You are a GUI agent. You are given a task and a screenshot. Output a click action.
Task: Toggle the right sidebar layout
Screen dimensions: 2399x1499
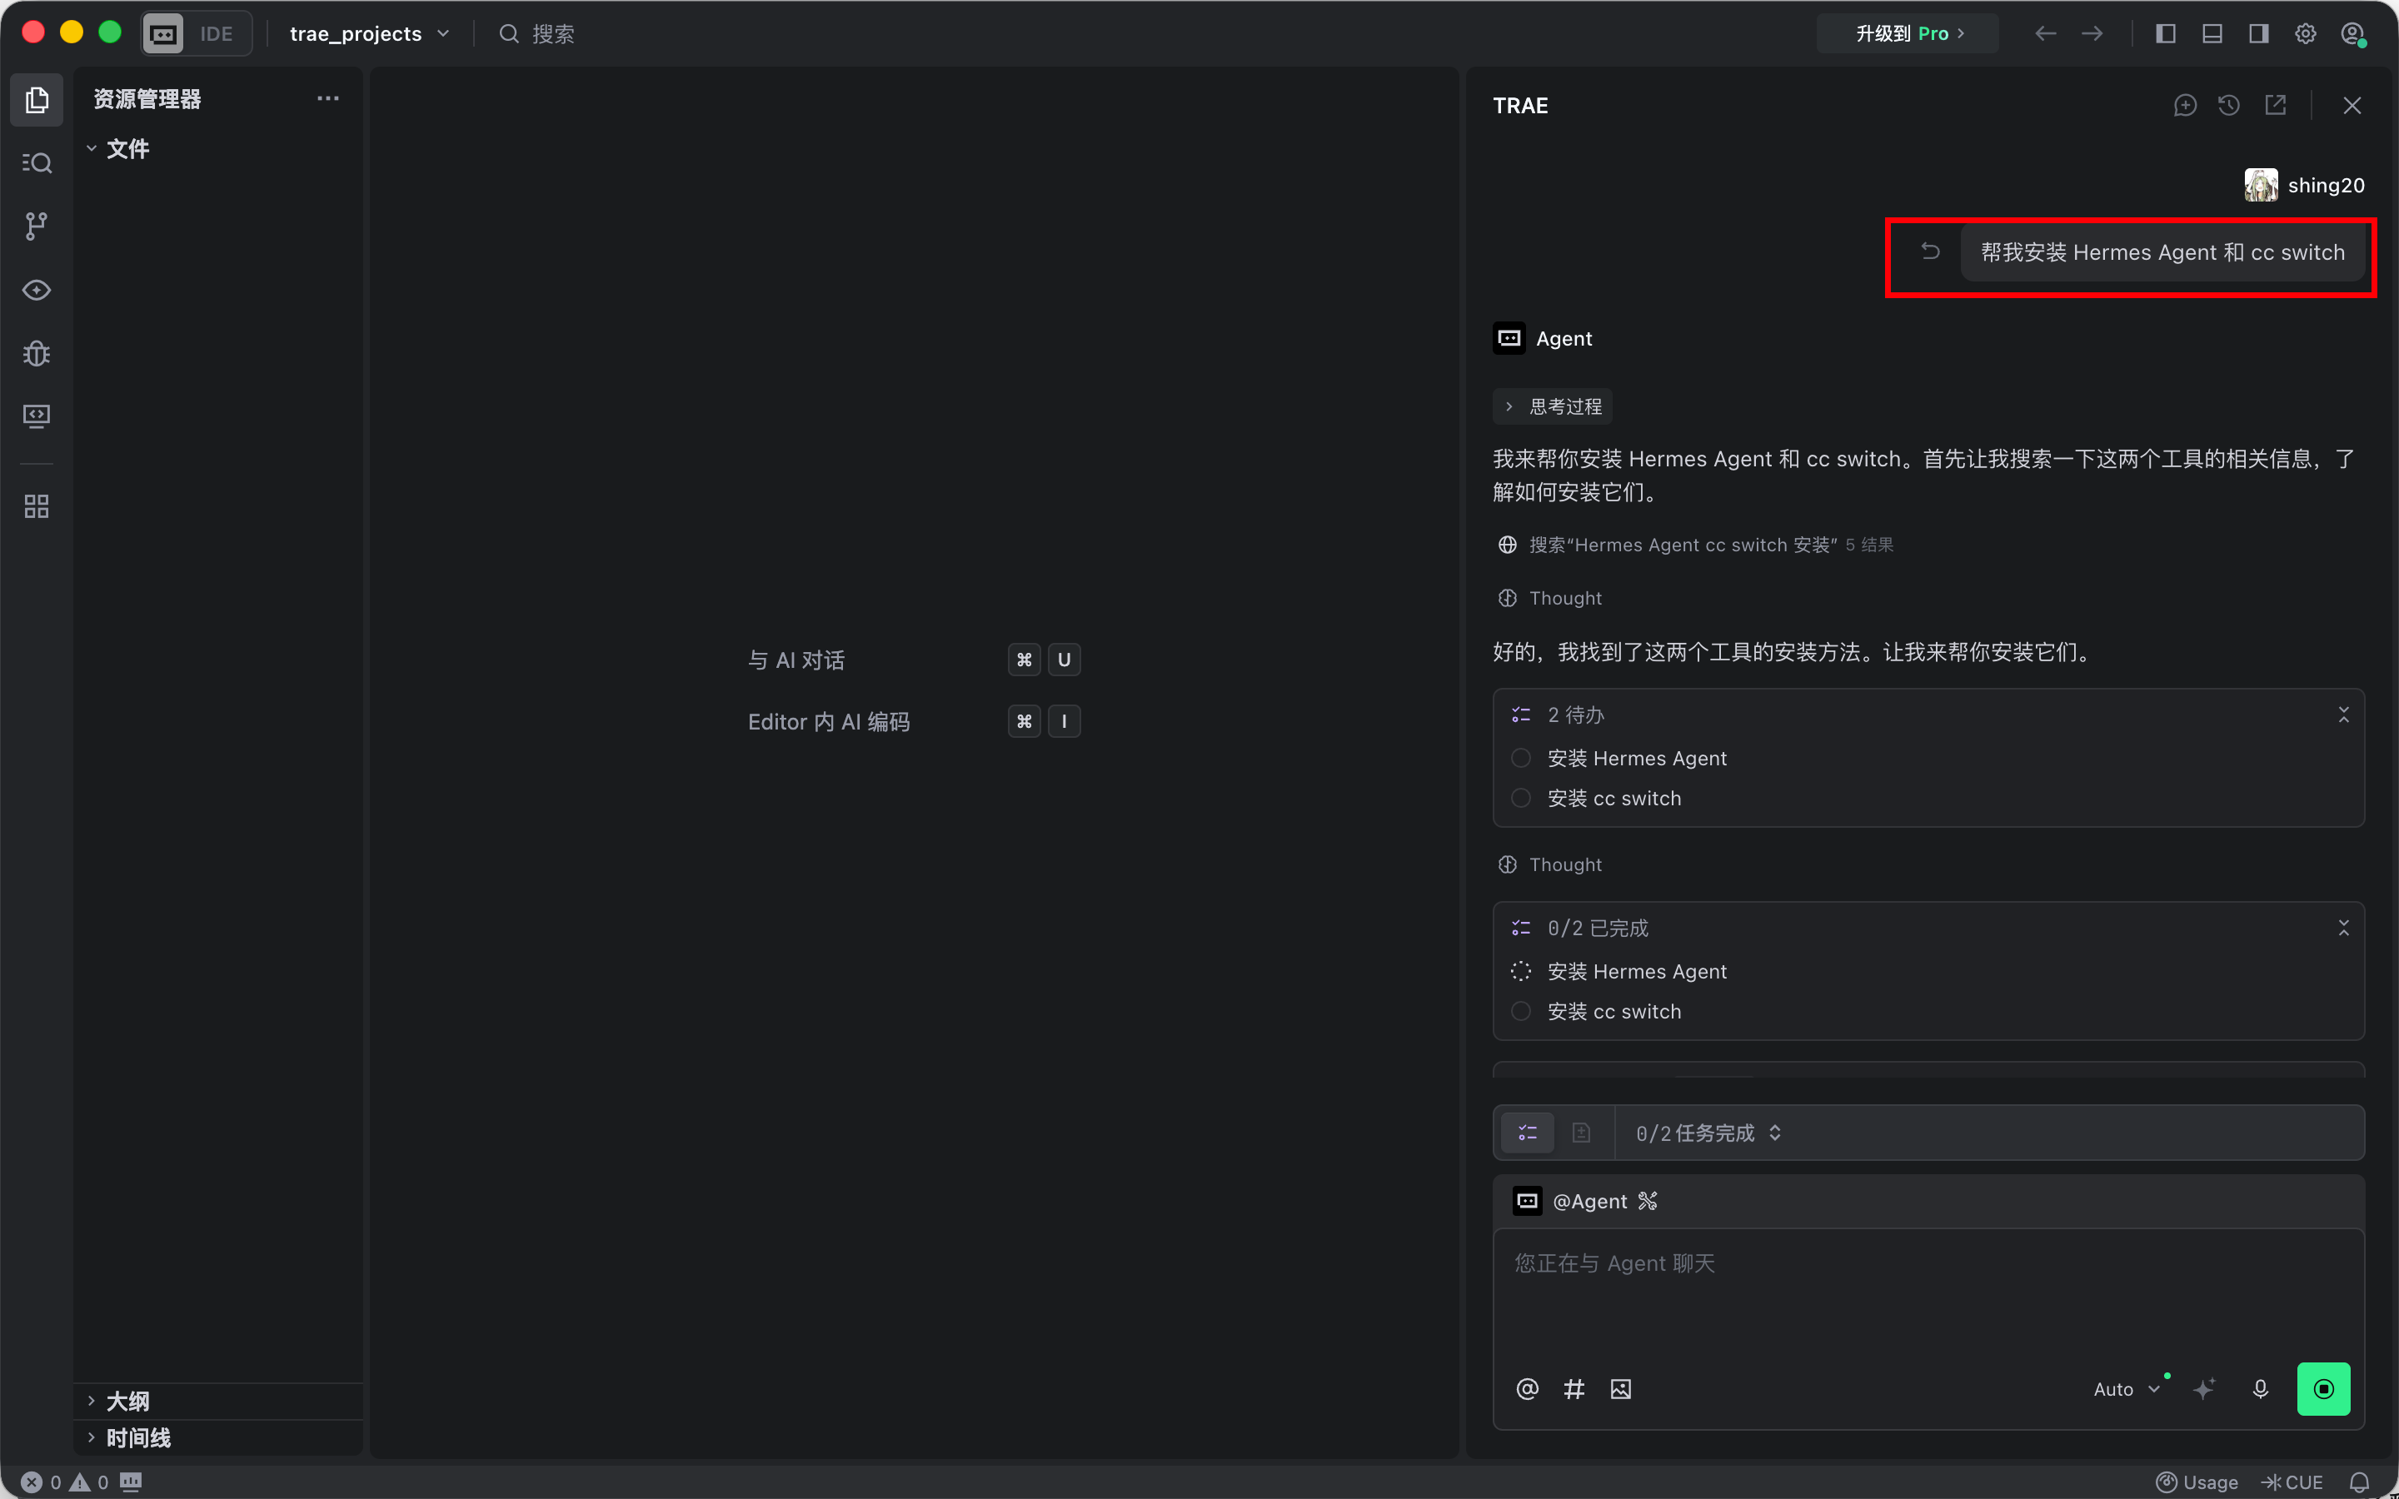2259,33
